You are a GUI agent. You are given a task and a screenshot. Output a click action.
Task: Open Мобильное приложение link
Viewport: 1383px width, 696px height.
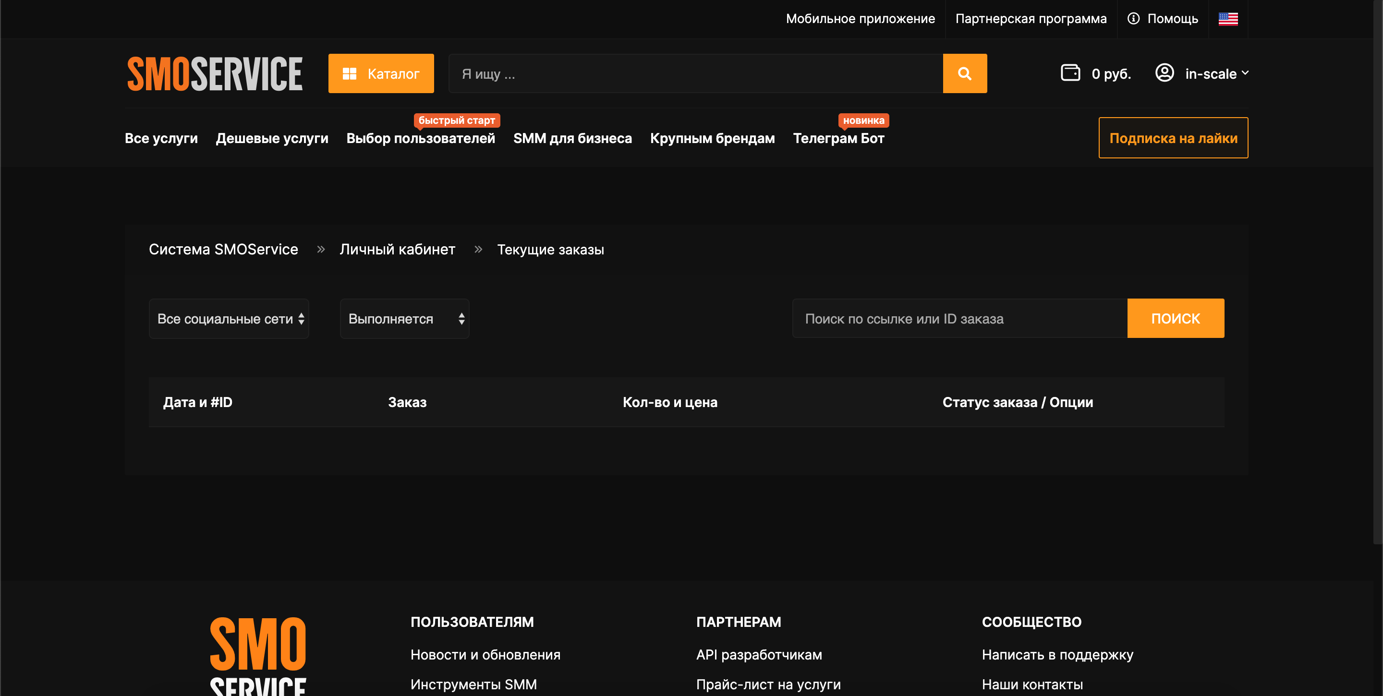pyautogui.click(x=861, y=19)
